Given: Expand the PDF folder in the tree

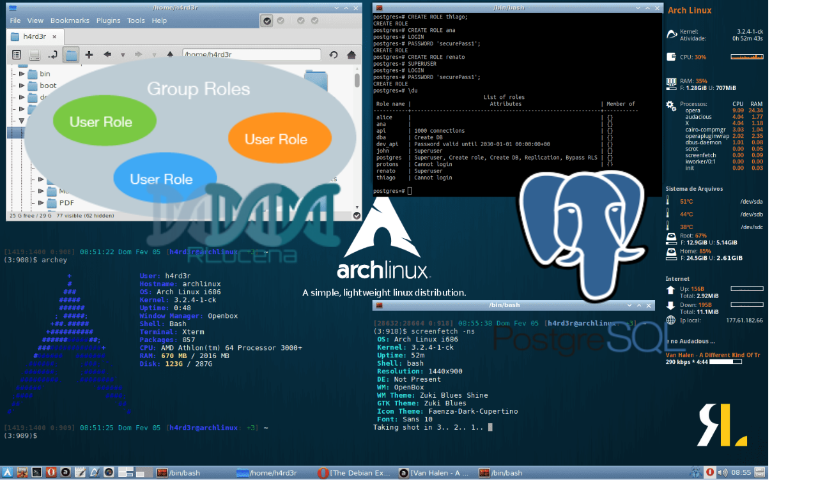Looking at the screenshot, I should [x=40, y=203].
